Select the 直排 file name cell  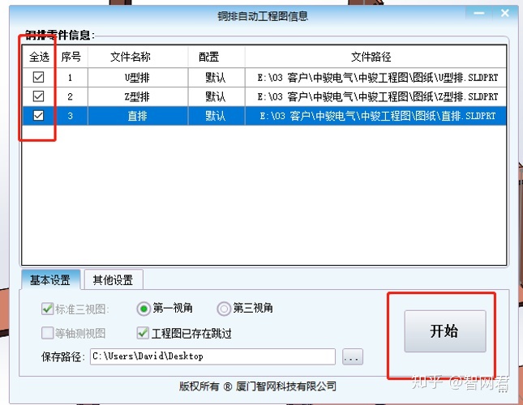point(138,116)
